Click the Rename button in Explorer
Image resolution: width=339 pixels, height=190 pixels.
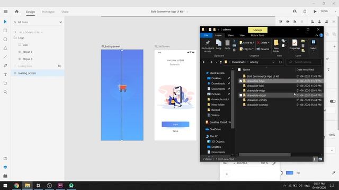263,49
